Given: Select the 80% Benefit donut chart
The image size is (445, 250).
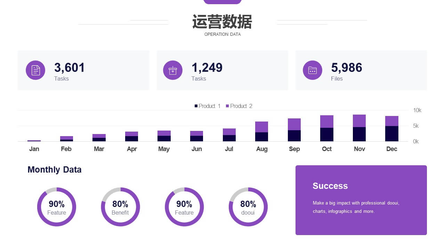Looking at the screenshot, I should [x=120, y=207].
